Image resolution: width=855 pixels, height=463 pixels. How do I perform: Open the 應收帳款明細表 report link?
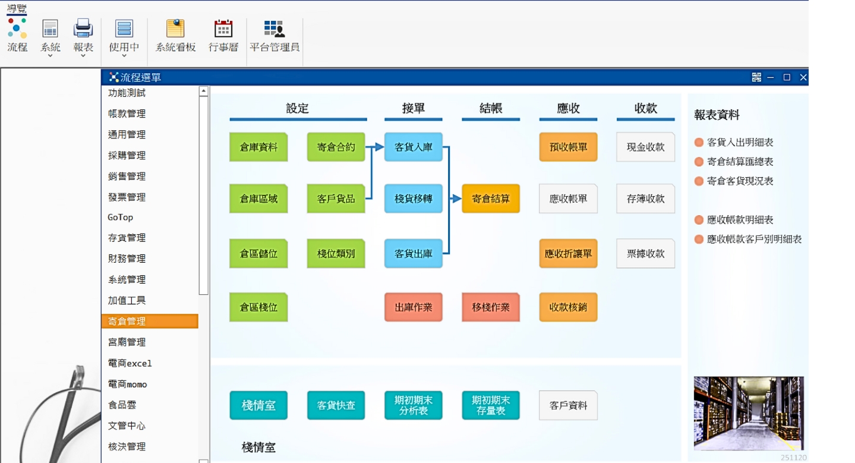click(740, 220)
